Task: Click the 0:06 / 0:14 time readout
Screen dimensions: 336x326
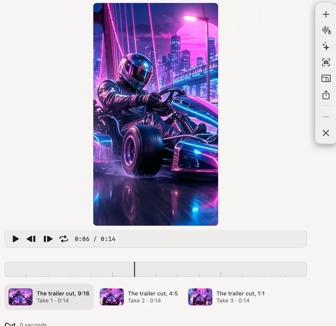Action: pyautogui.click(x=95, y=239)
